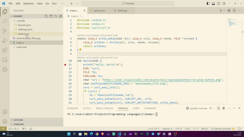244x137 pixels.
Task: Split the editor to the right
Action: pyautogui.click(x=234, y=11)
